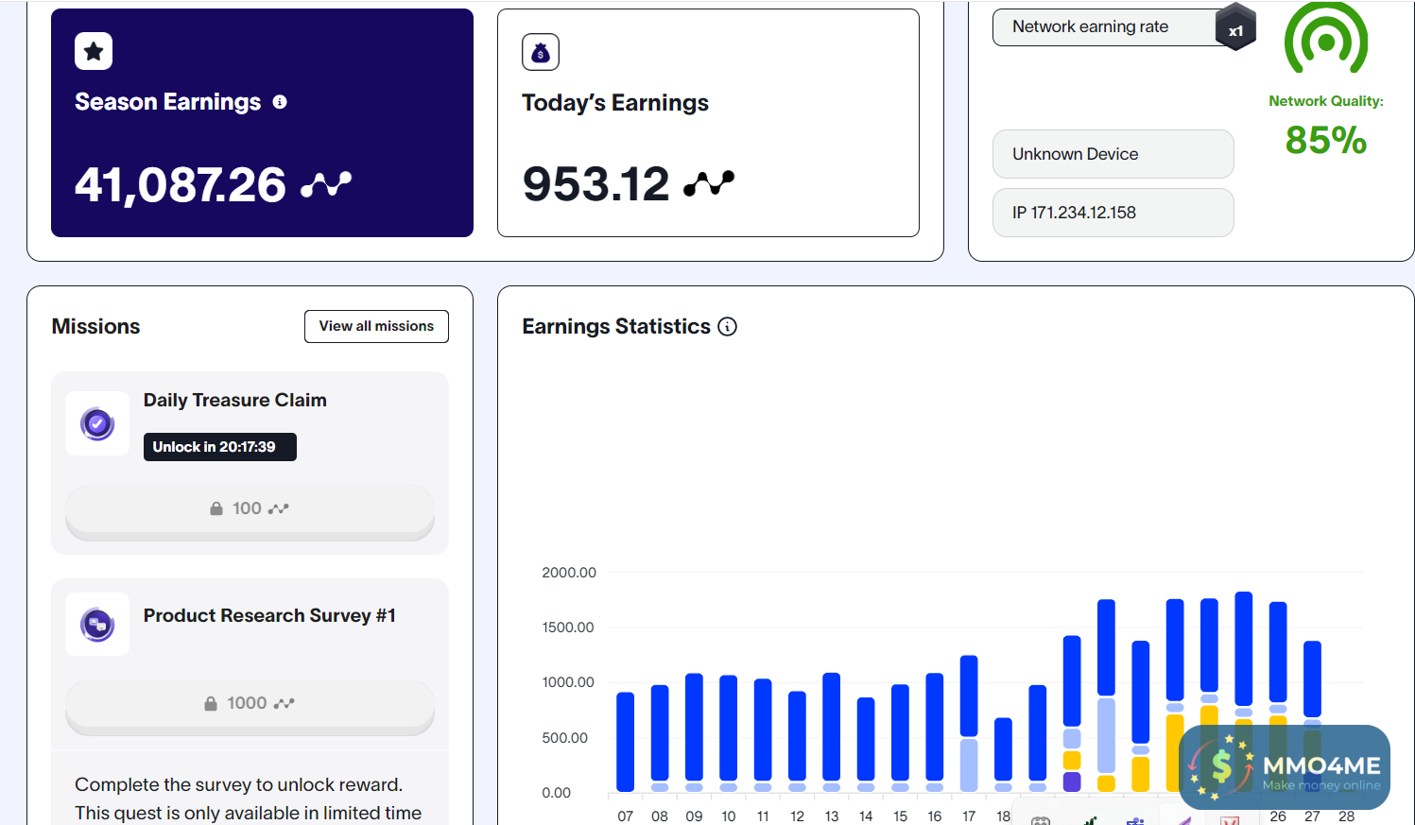The image size is (1415, 825).
Task: Click the Network Quality: label
Action: tap(1326, 101)
